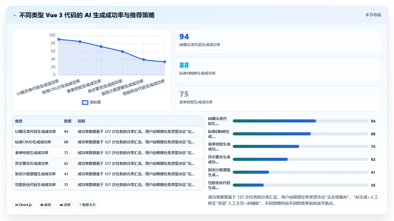Click the 94 value beside progress bar
The image size is (394, 221).
click(373, 121)
